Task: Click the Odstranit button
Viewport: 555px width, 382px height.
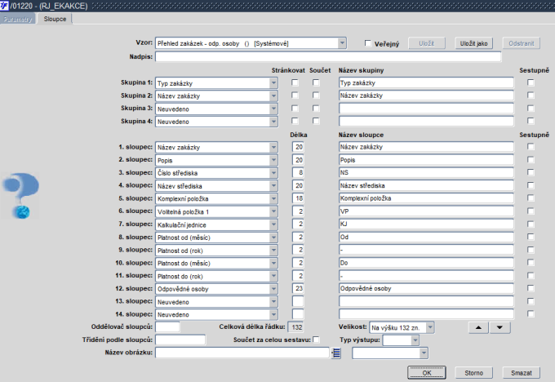Action: click(521, 43)
